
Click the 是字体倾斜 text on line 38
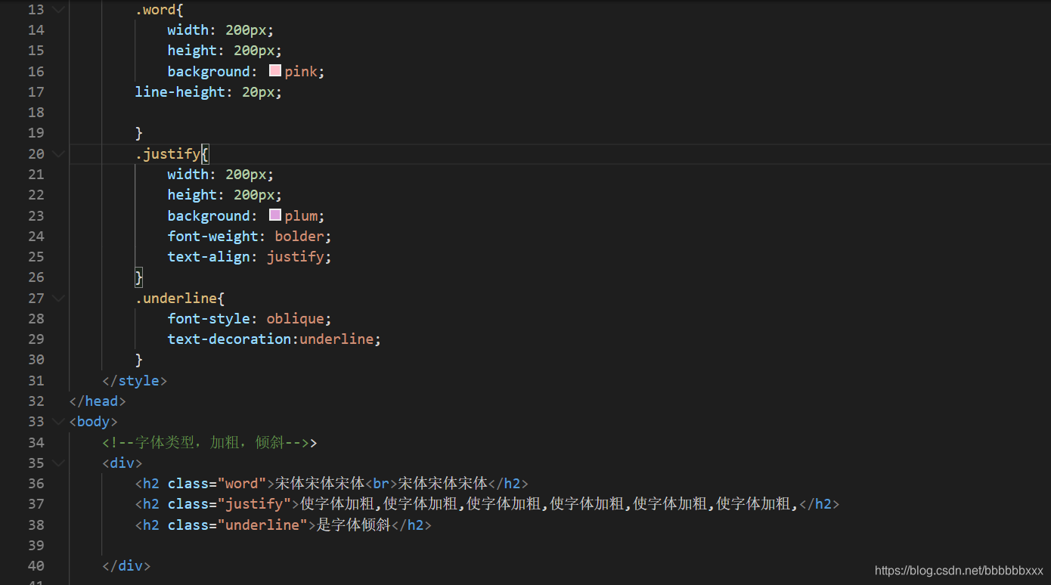pos(353,525)
